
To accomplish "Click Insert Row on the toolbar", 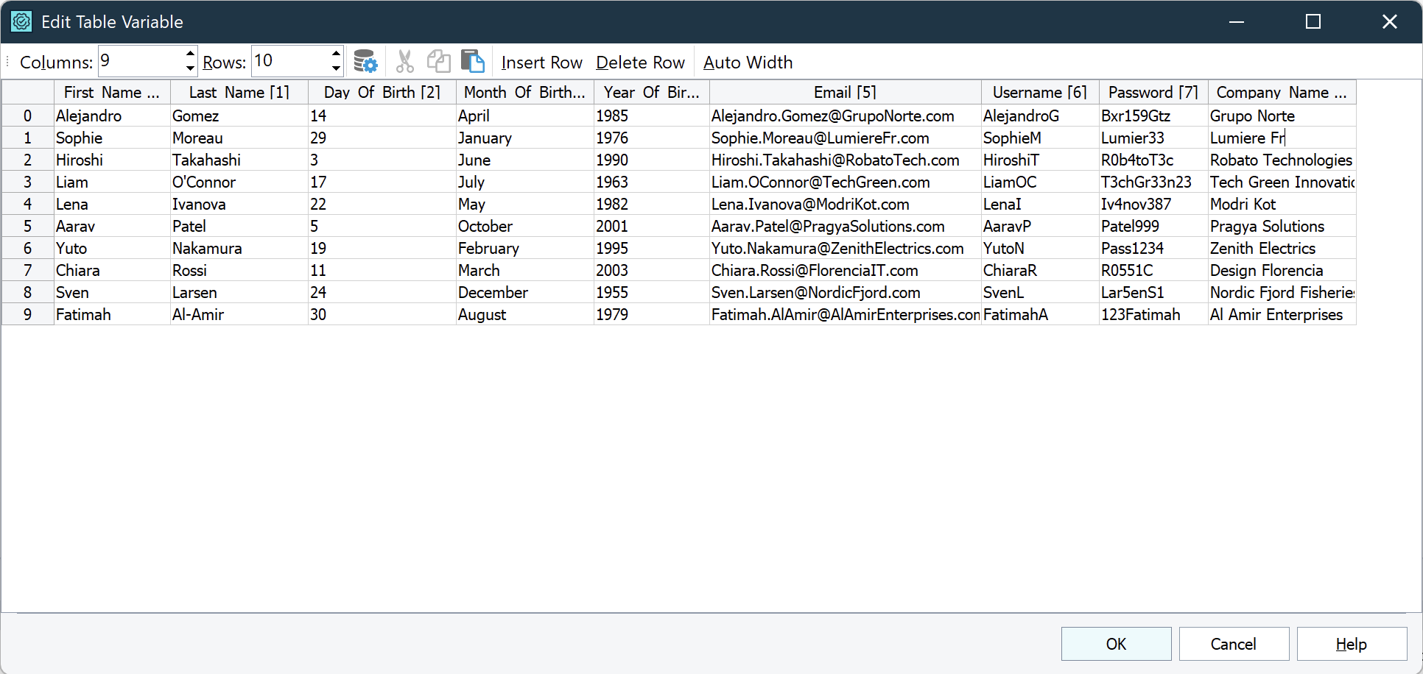I will [541, 62].
